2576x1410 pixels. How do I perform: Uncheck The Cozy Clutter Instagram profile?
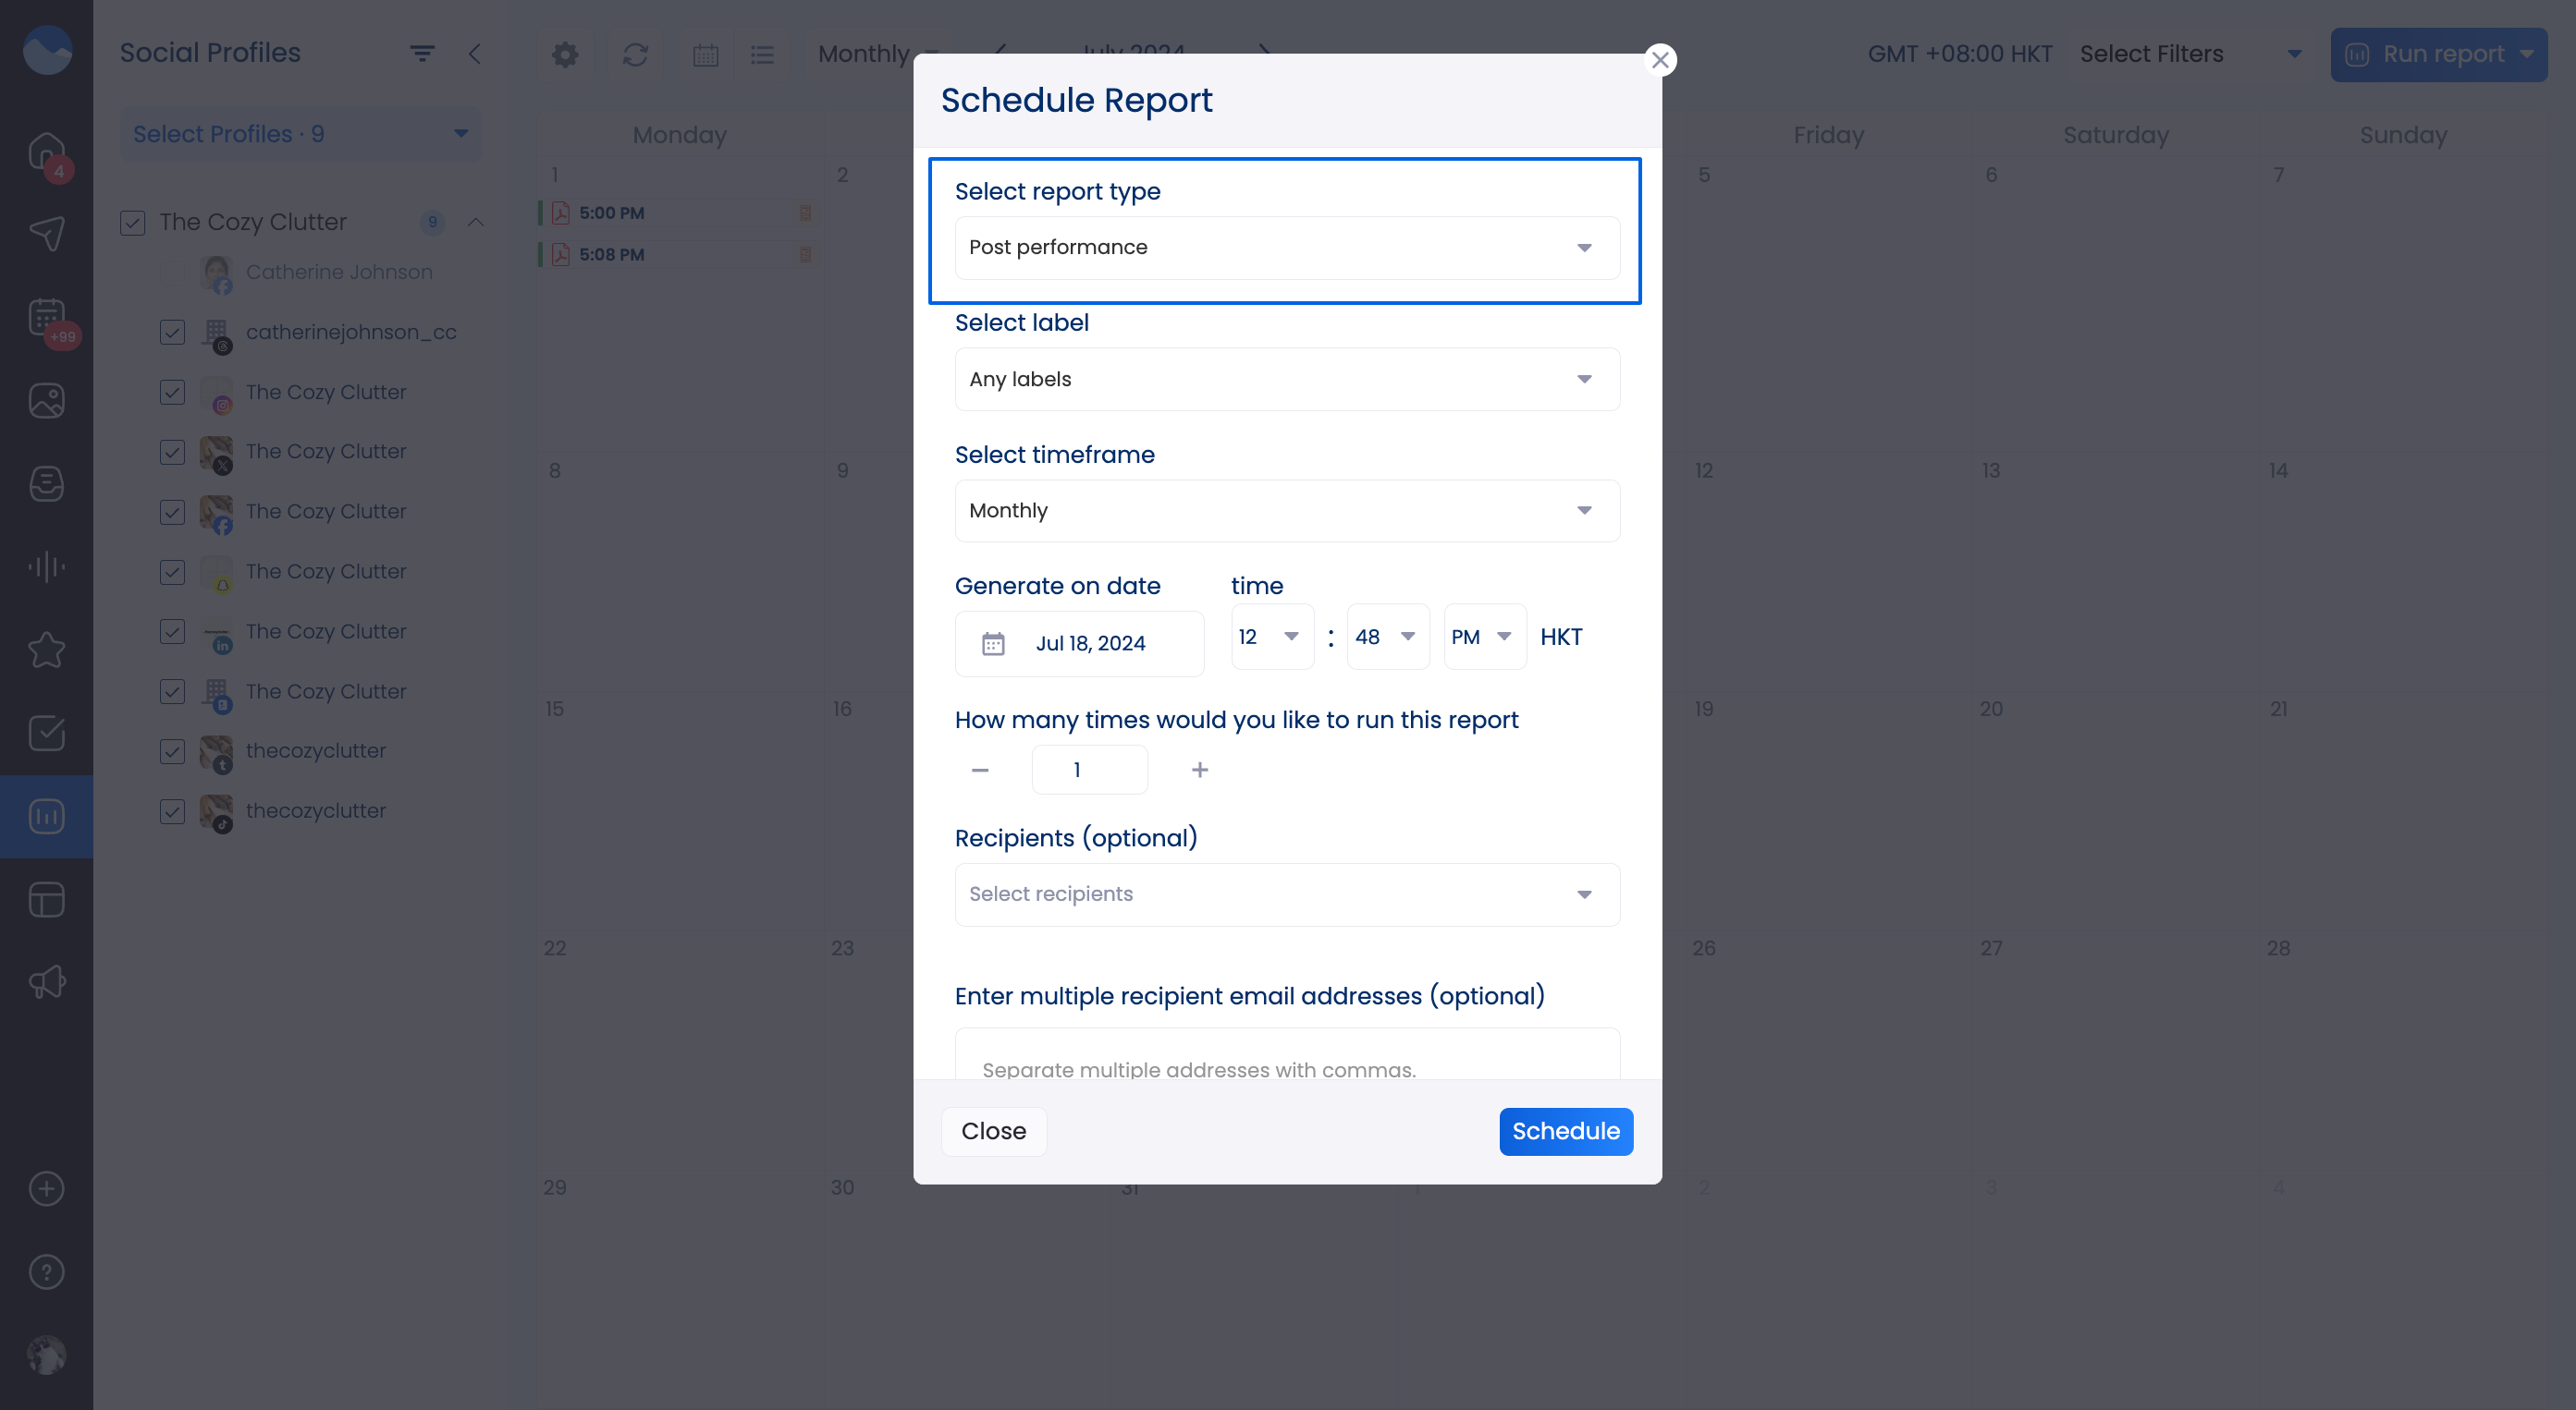click(172, 392)
